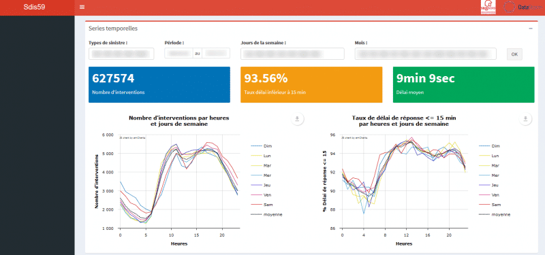Download the interventions per hour chart

tap(297, 119)
